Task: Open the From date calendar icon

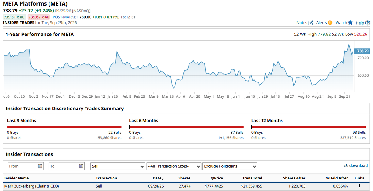Action: click(40, 166)
